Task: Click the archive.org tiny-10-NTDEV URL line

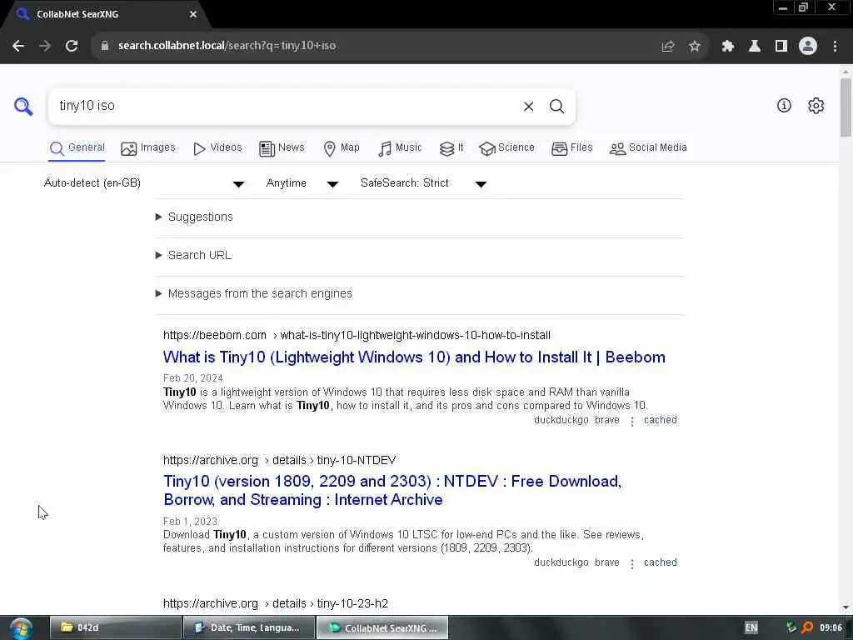Action: coord(280,460)
